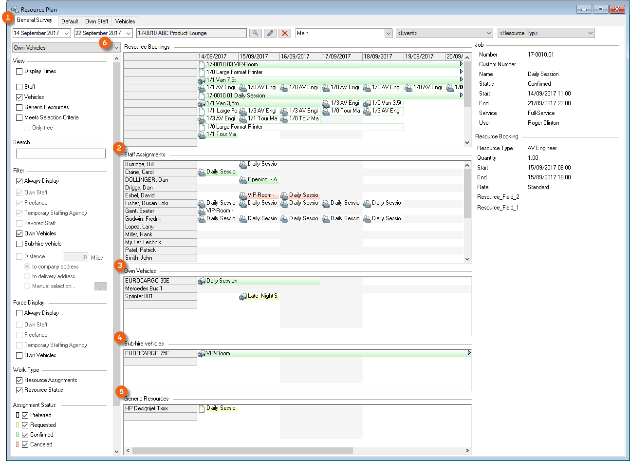The width and height of the screenshot is (630, 461).
Task: Enable the Display Times checkbox
Action: pos(19,71)
